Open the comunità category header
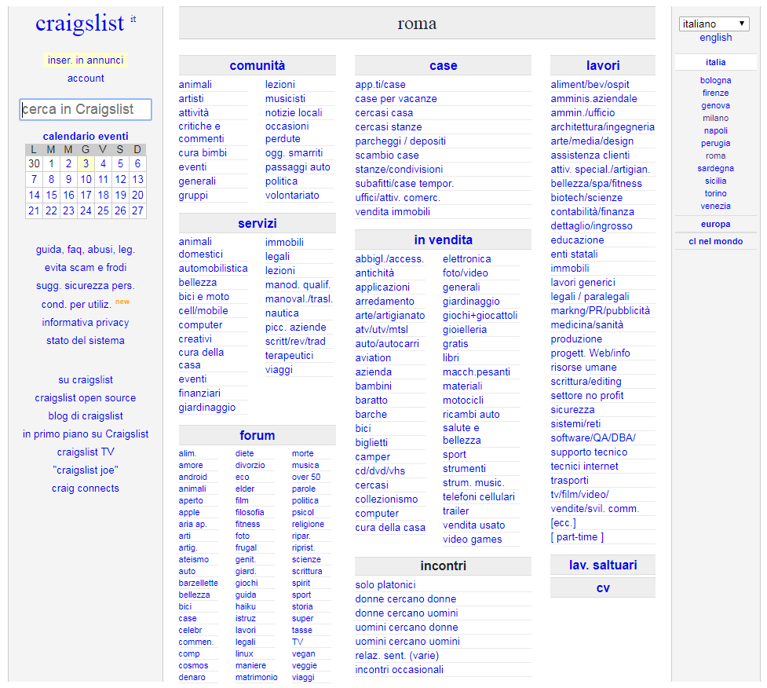The width and height of the screenshot is (767, 688). (x=257, y=65)
